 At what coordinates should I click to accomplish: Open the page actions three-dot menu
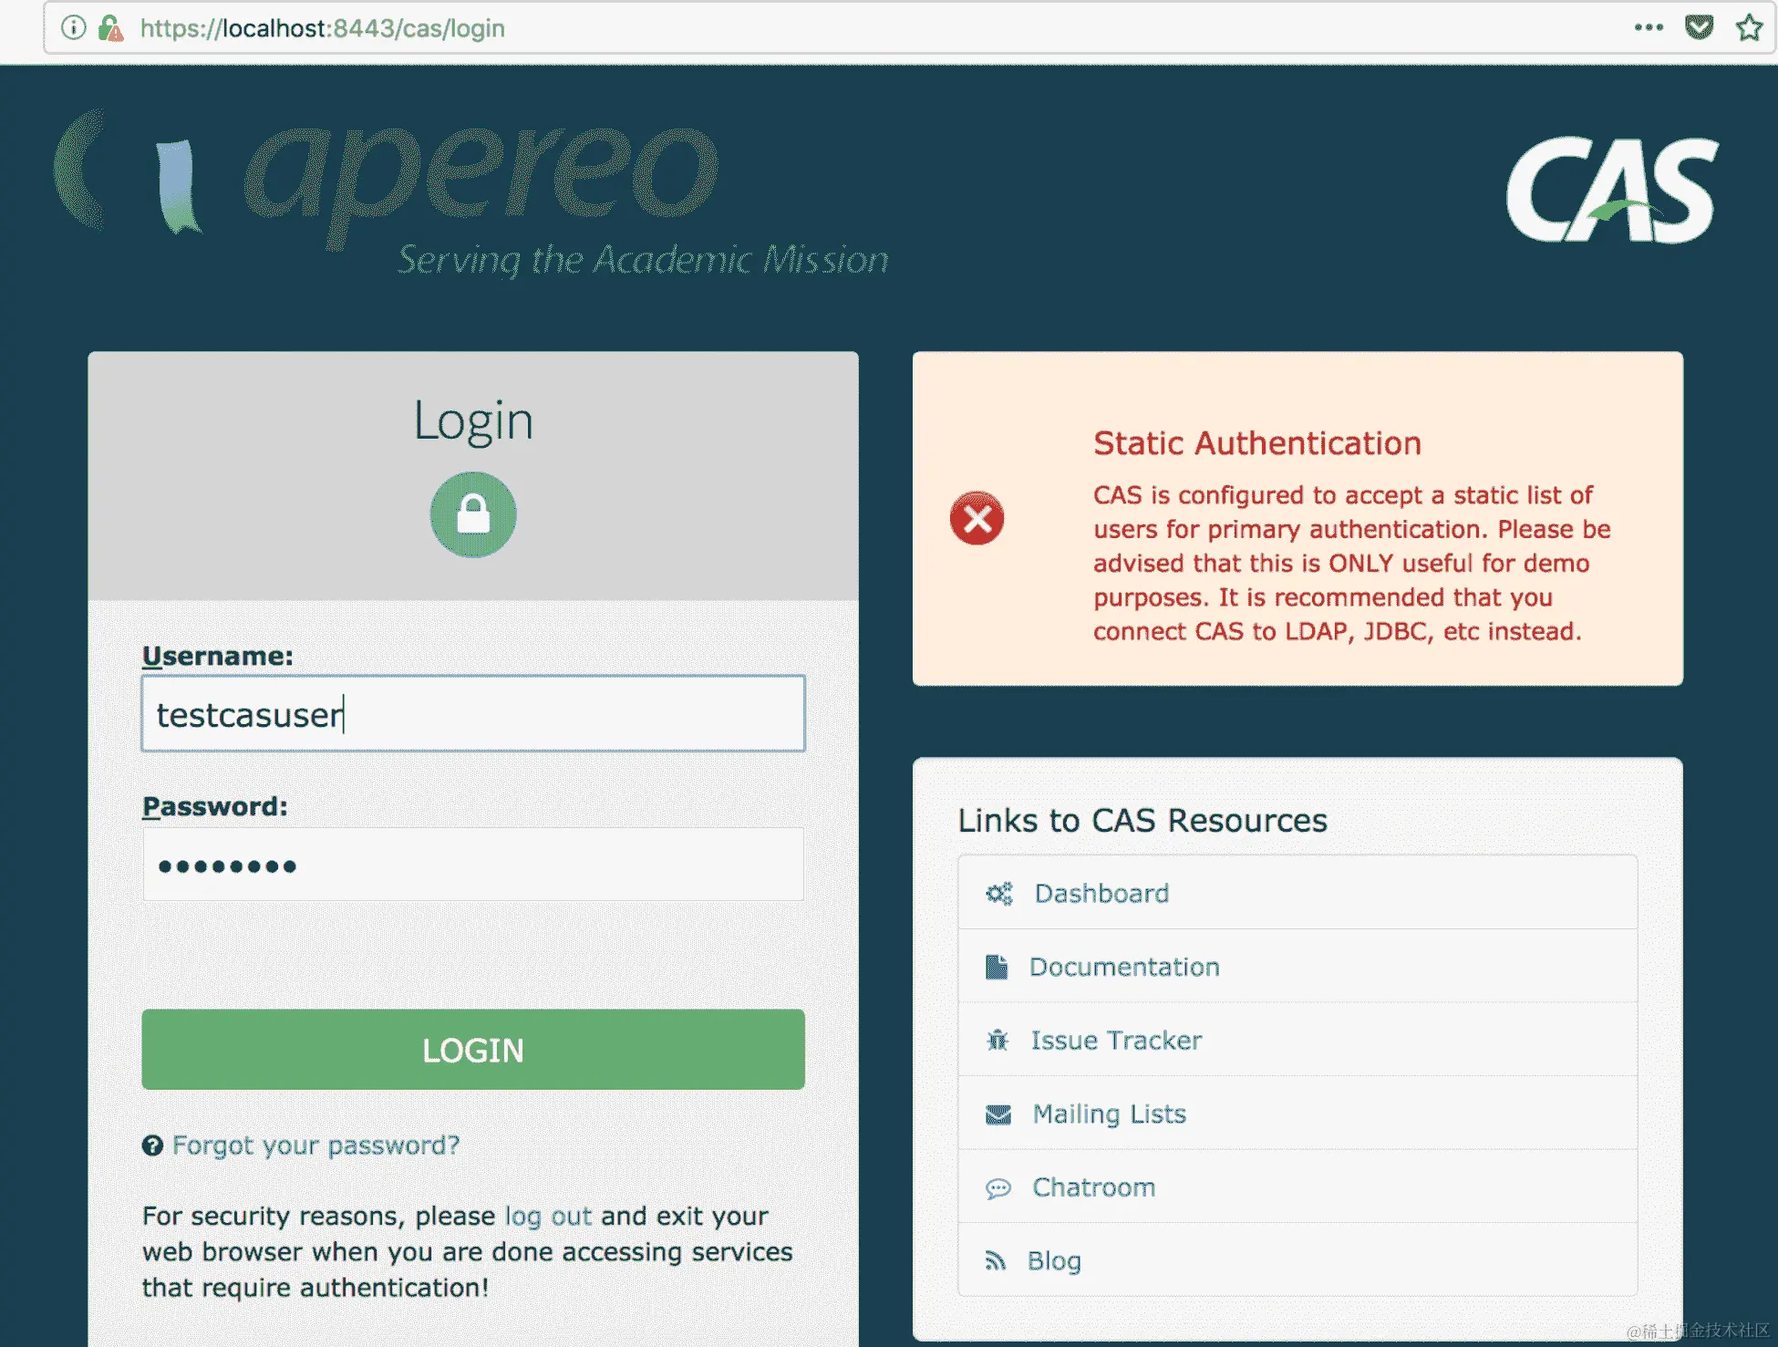coord(1648,28)
